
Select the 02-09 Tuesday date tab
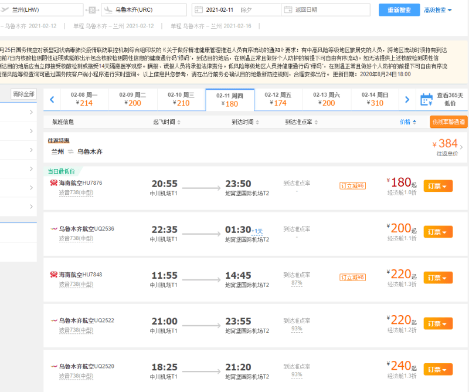(132, 99)
